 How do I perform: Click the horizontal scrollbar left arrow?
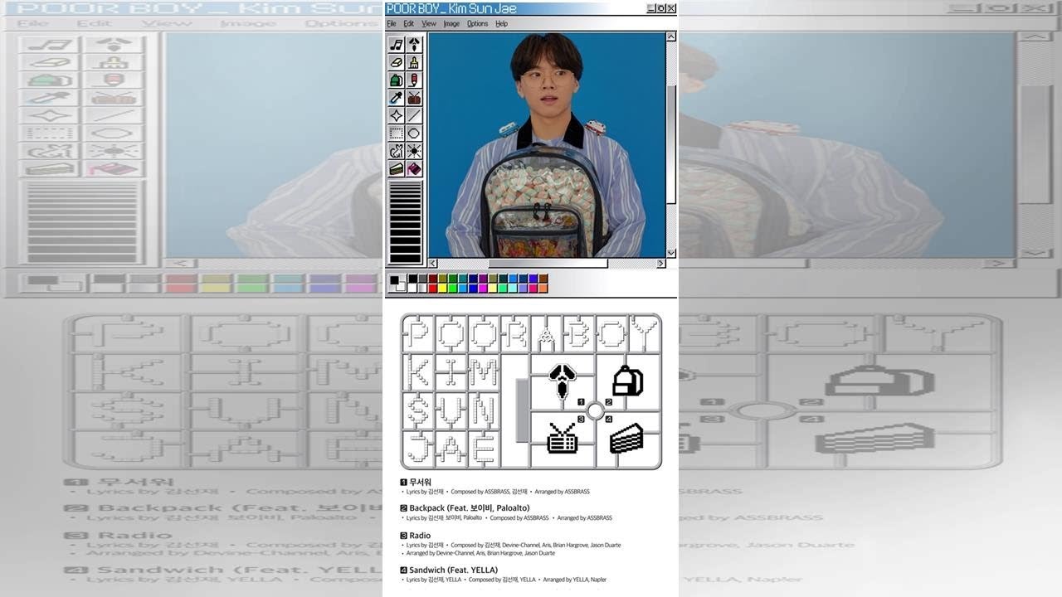click(x=432, y=264)
